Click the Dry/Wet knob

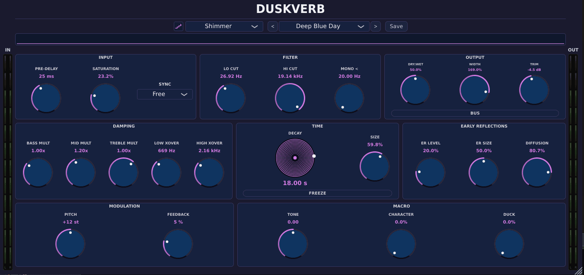coord(415,90)
